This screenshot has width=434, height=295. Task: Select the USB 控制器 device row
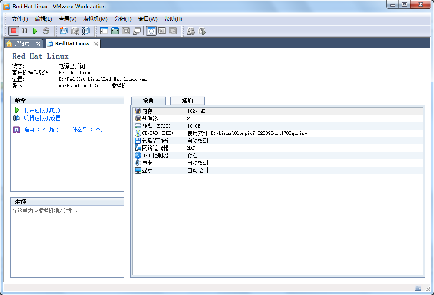click(278, 155)
